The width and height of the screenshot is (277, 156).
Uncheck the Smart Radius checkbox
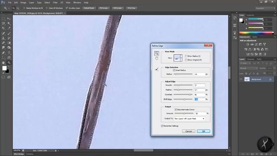point(174,70)
